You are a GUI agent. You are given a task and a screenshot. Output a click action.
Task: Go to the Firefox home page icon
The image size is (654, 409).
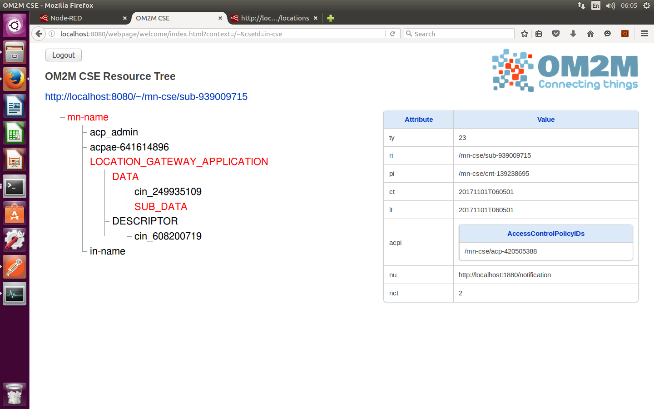point(590,34)
